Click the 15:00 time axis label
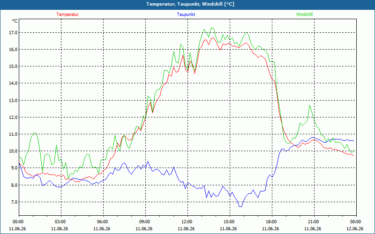This screenshot has width=375, height=234. click(230, 221)
